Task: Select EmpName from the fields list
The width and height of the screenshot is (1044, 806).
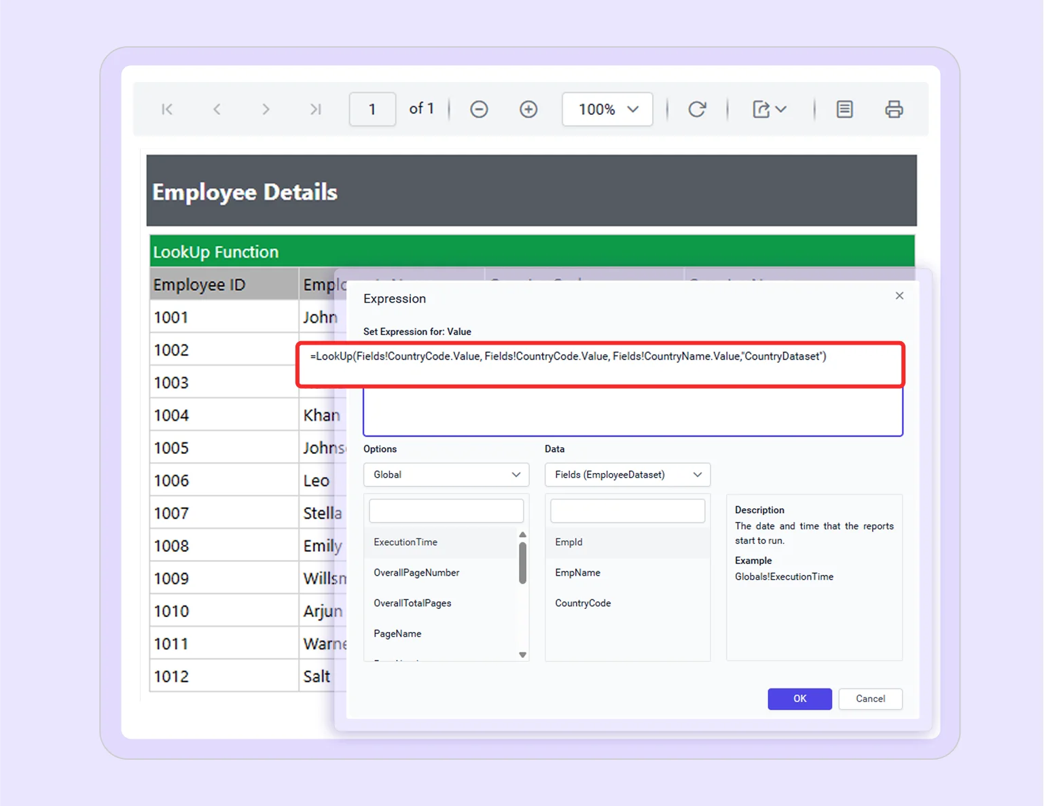Action: 578,572
